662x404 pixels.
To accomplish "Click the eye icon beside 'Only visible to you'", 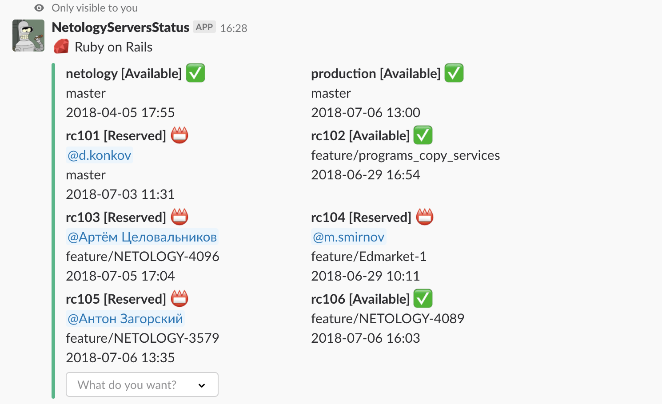I will [x=39, y=8].
